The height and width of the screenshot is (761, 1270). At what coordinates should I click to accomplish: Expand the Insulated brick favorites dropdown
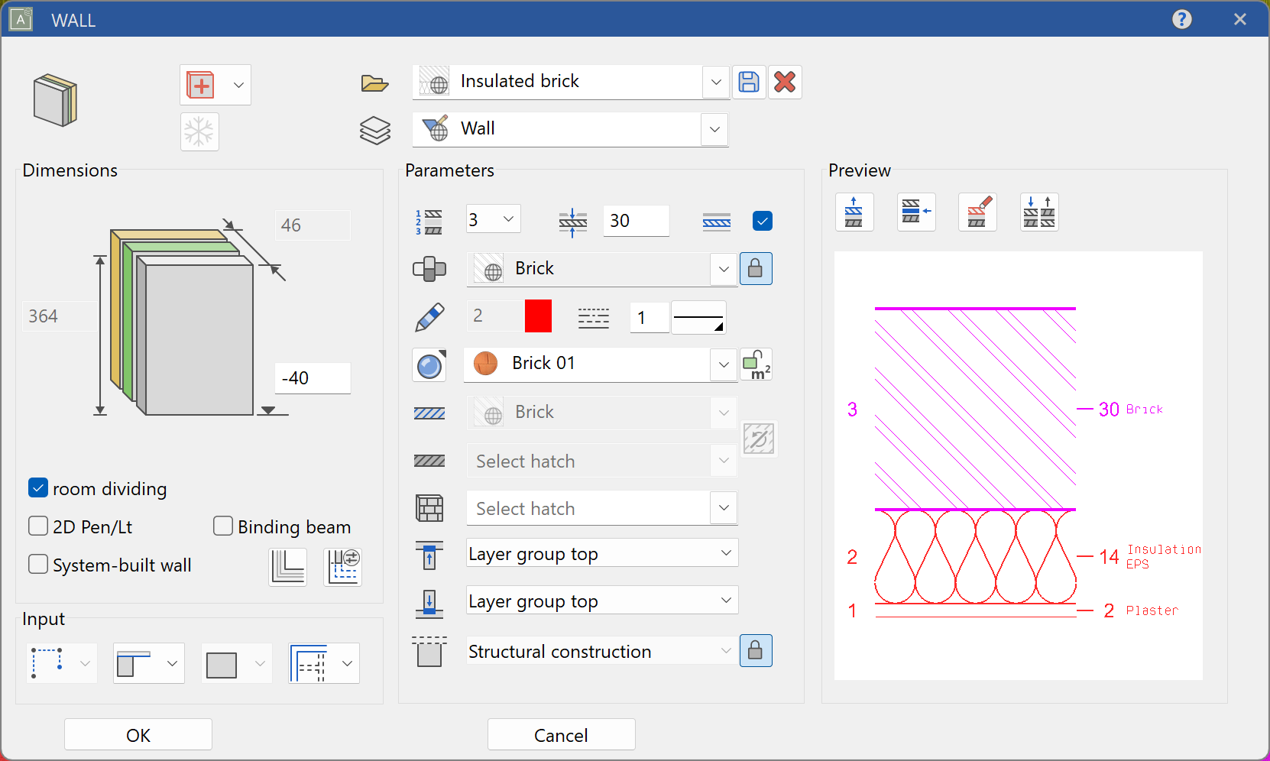pyautogui.click(x=715, y=82)
